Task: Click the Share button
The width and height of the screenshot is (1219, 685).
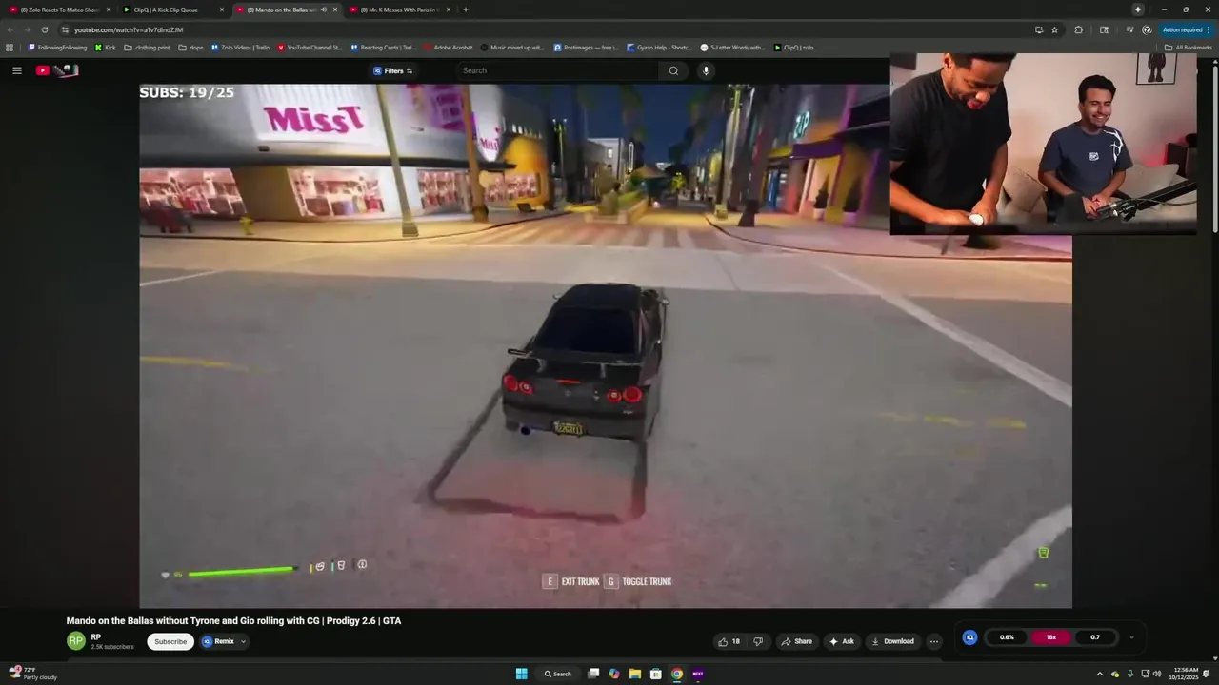Action: click(797, 641)
